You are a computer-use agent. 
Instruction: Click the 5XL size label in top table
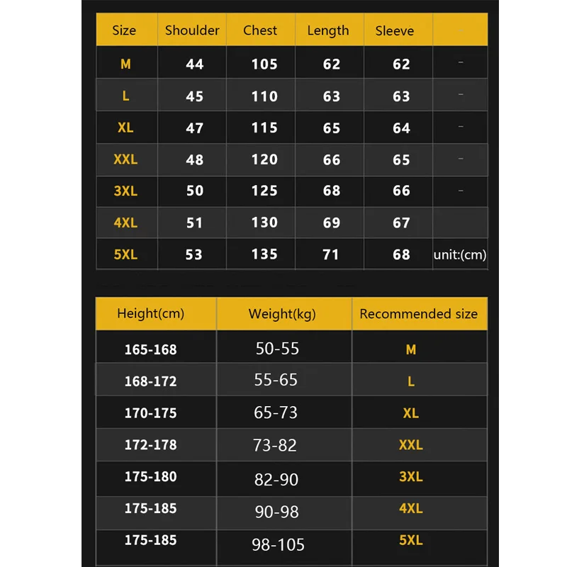[125, 254]
